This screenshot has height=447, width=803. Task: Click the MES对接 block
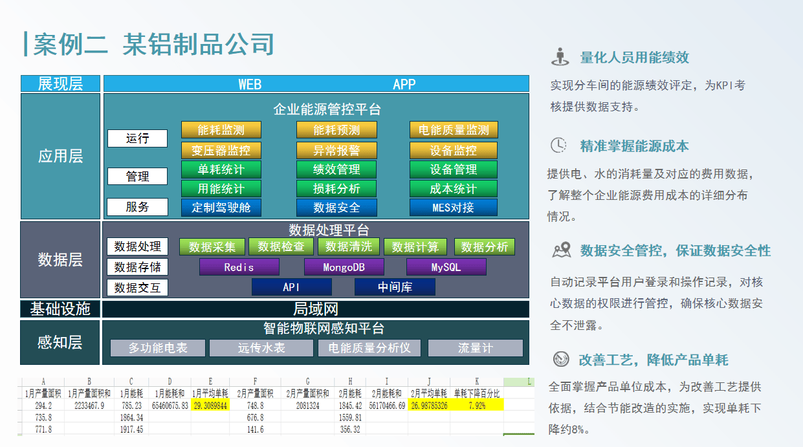(453, 207)
